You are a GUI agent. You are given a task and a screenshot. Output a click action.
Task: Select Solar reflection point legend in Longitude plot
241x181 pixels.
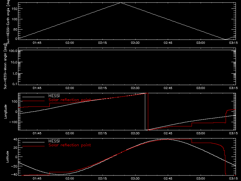coord(70,100)
